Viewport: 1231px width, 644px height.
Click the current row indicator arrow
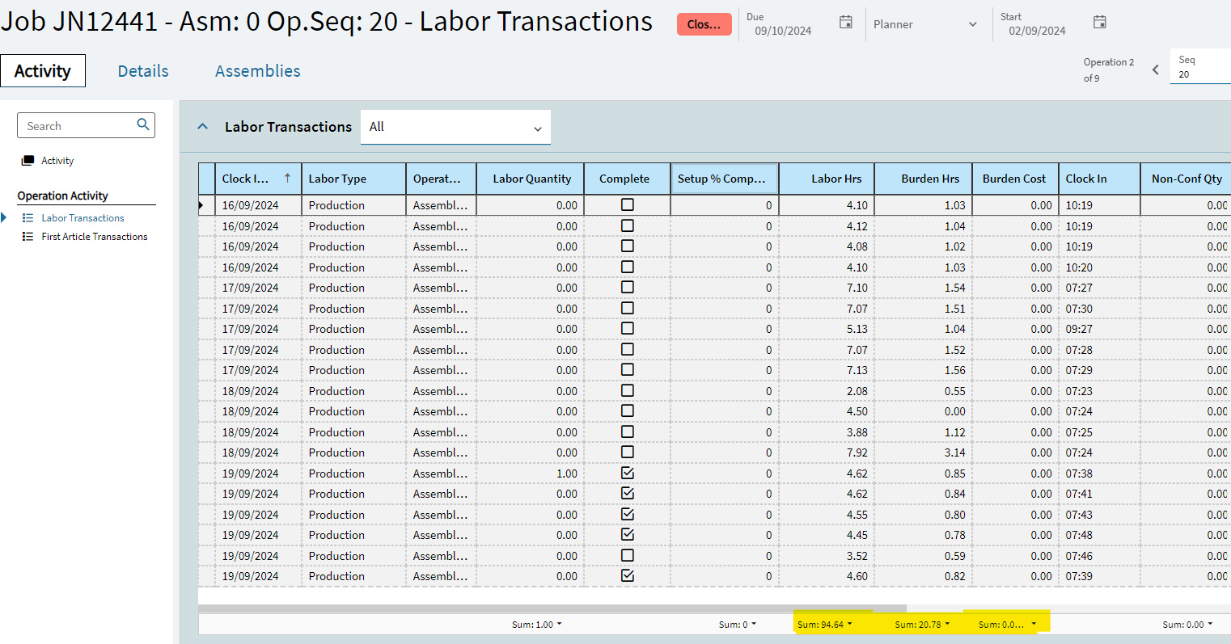pyautogui.click(x=201, y=205)
